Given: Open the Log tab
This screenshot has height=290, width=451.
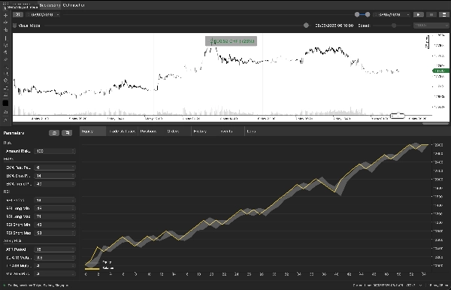Looking at the screenshot, I should click(x=251, y=131).
